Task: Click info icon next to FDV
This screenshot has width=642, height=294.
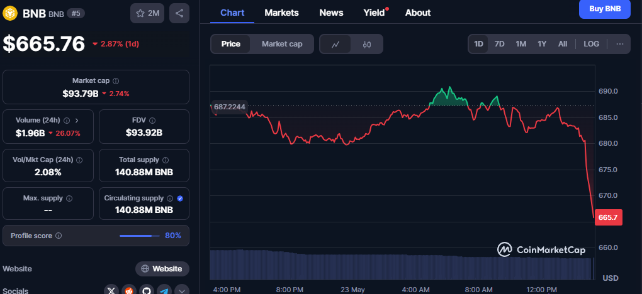Action: tap(152, 121)
